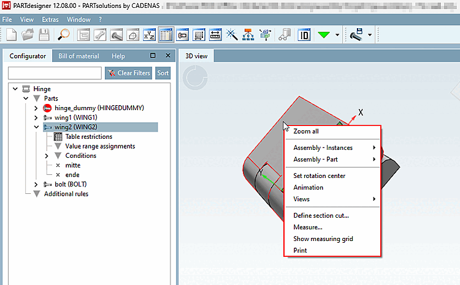Choose Define section cut... menu entry
The width and height of the screenshot is (460, 285).
332,216
